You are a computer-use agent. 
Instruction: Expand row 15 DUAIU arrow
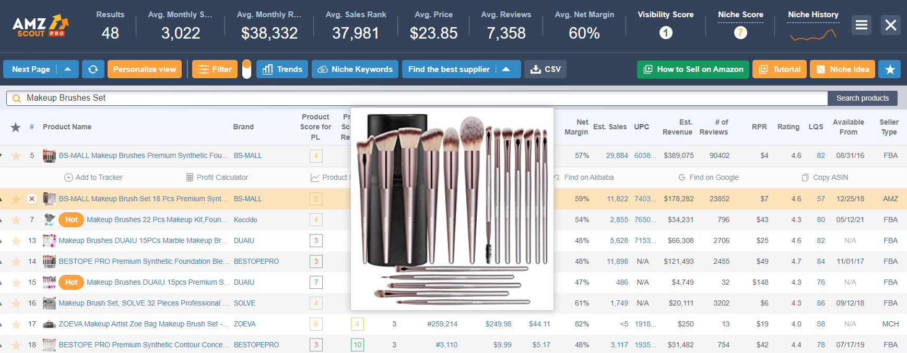2,282
